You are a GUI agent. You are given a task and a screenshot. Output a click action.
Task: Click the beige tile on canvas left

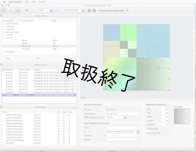point(111,49)
